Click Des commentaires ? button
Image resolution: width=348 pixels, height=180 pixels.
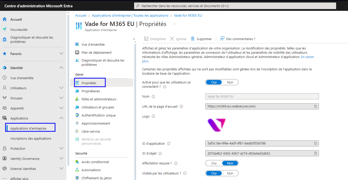(x=238, y=39)
